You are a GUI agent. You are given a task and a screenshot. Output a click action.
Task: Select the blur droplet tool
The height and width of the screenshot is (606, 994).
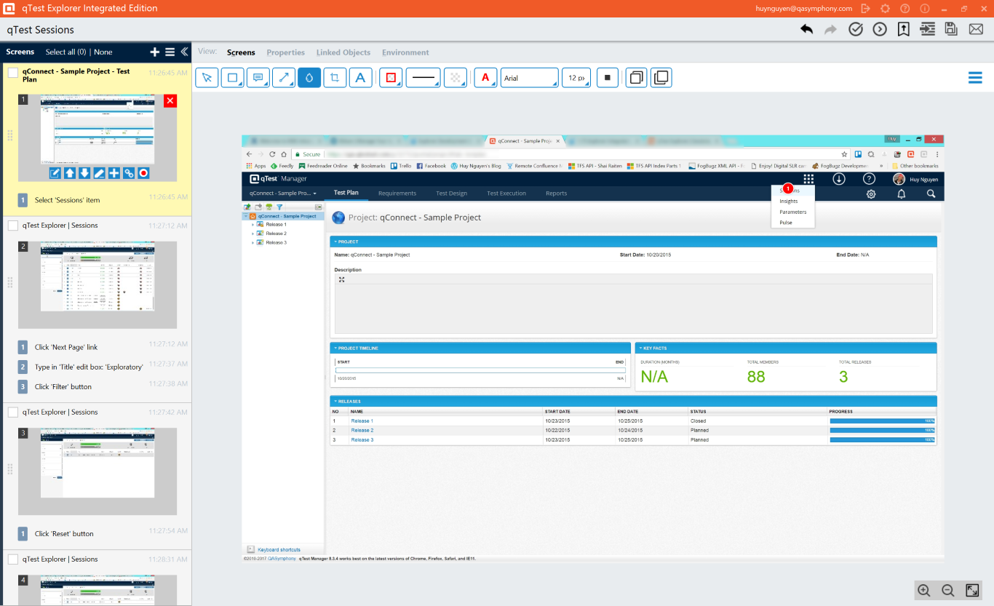pos(309,77)
